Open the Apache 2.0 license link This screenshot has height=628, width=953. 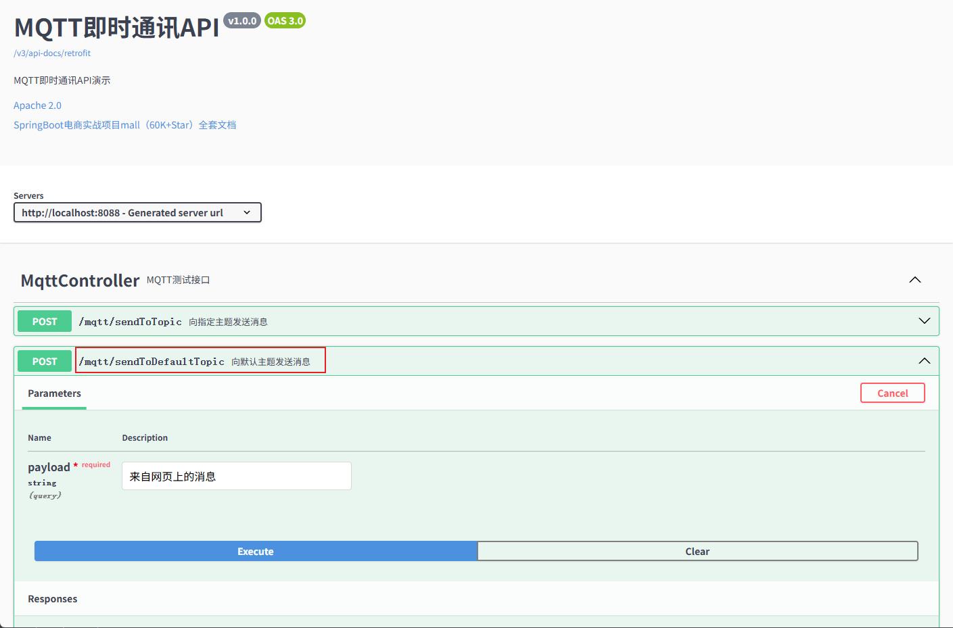tap(37, 105)
